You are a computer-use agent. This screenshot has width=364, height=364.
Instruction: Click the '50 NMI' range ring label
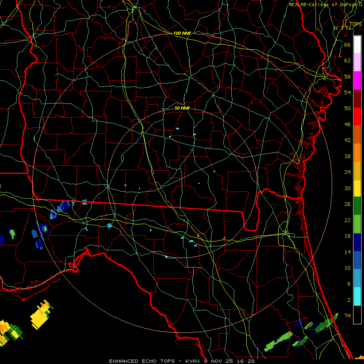pyautogui.click(x=182, y=108)
